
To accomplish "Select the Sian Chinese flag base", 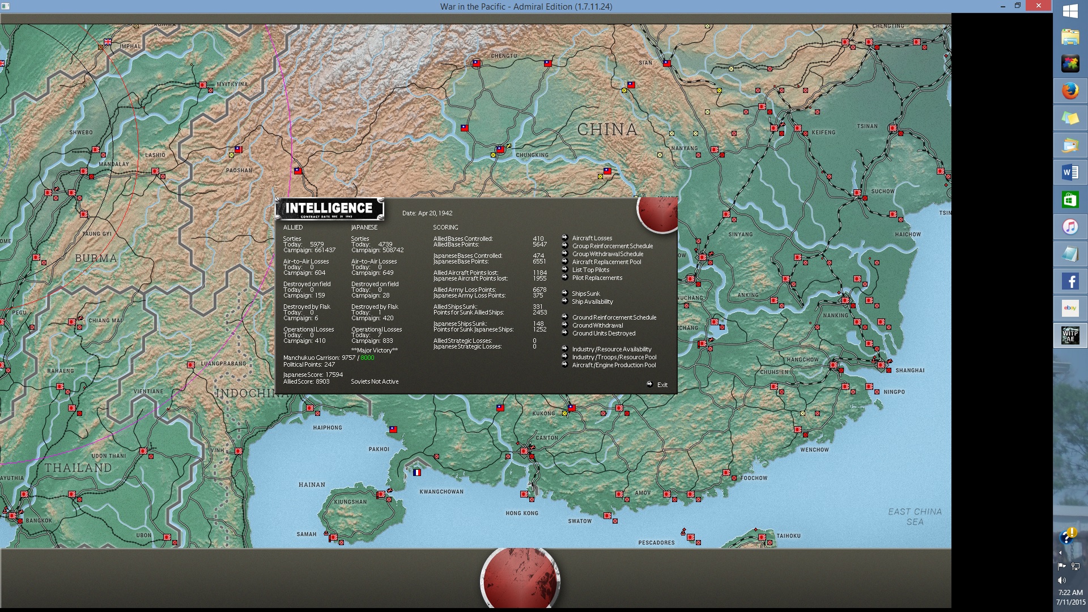I will 667,63.
